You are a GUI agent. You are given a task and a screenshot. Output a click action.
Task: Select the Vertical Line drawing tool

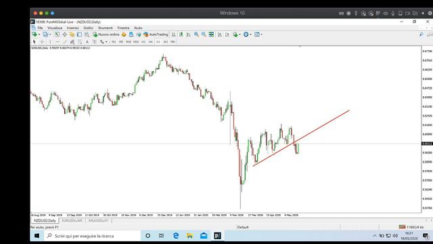coord(50,42)
